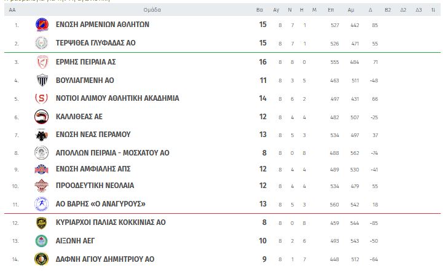The height and width of the screenshot is (279, 445).
Task: Click the ΚΑΛΛΙΘΕΑΣ ΑΕ team logo
Action: [41, 117]
